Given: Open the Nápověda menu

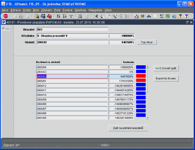Looking at the screenshot, I should click(x=95, y=10).
